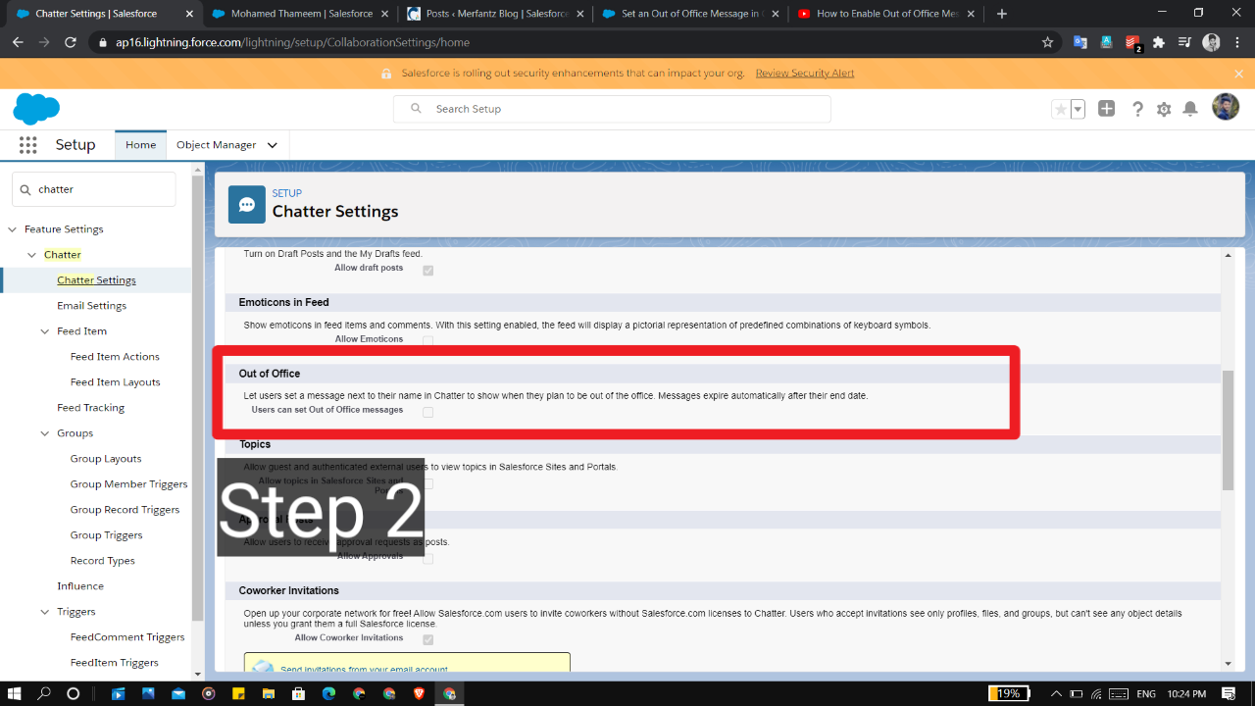1255x706 pixels.
Task: Open the Setup gear menu
Action: pos(1164,109)
